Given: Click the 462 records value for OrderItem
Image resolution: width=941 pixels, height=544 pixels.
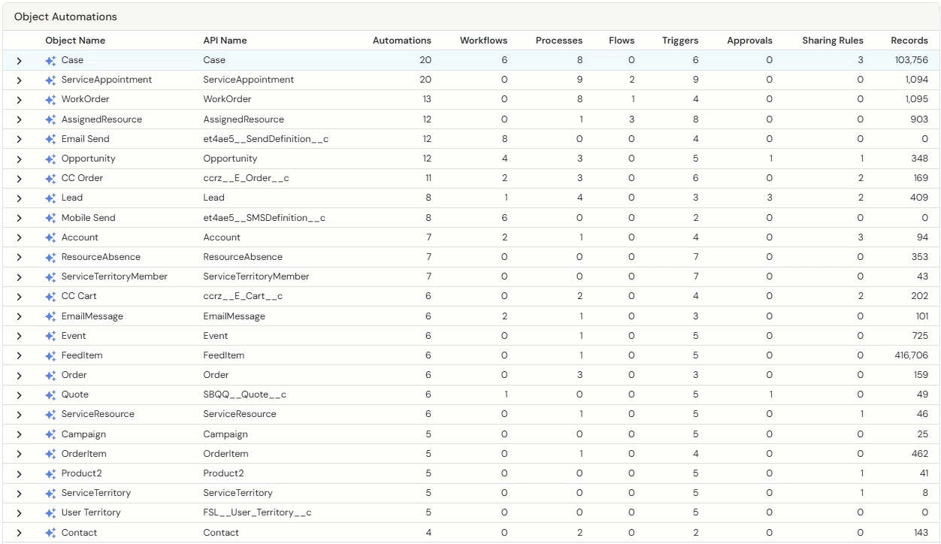Looking at the screenshot, I should coord(919,454).
